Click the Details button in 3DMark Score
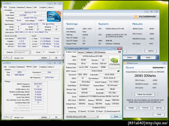Image resolution: width=169 pixels, height=126 pixels. pyautogui.click(x=132, y=108)
